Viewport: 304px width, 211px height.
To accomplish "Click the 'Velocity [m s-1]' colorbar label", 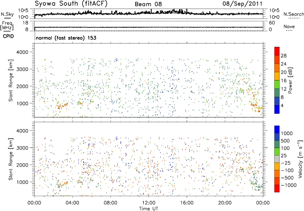I will (300, 159).
